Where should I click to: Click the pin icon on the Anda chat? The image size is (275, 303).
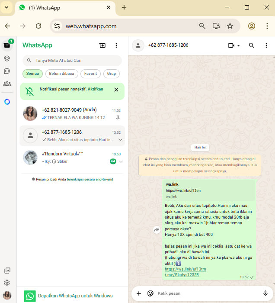(x=118, y=117)
